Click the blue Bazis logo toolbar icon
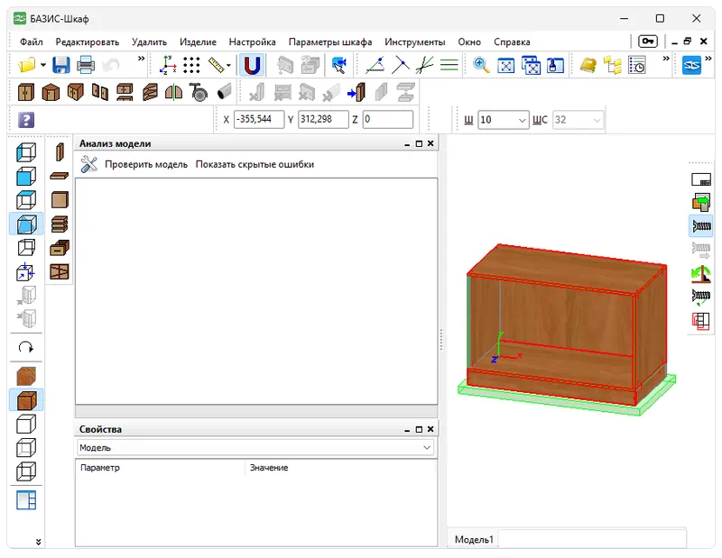This screenshot has width=722, height=558. click(691, 65)
